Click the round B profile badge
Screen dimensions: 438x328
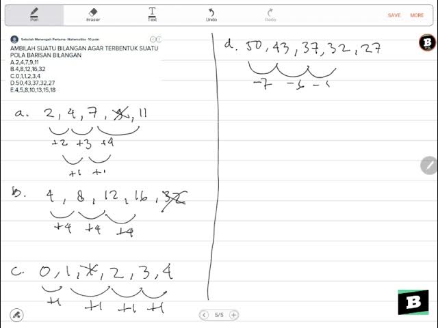tap(427, 42)
